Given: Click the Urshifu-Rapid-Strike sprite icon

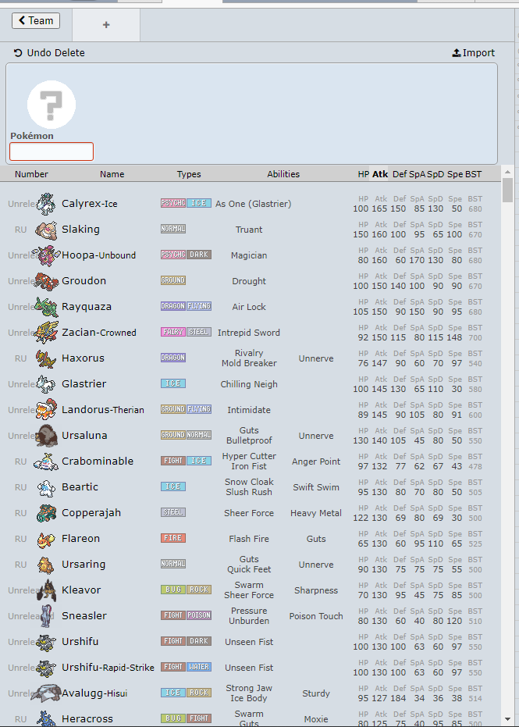Looking at the screenshot, I should (x=46, y=668).
